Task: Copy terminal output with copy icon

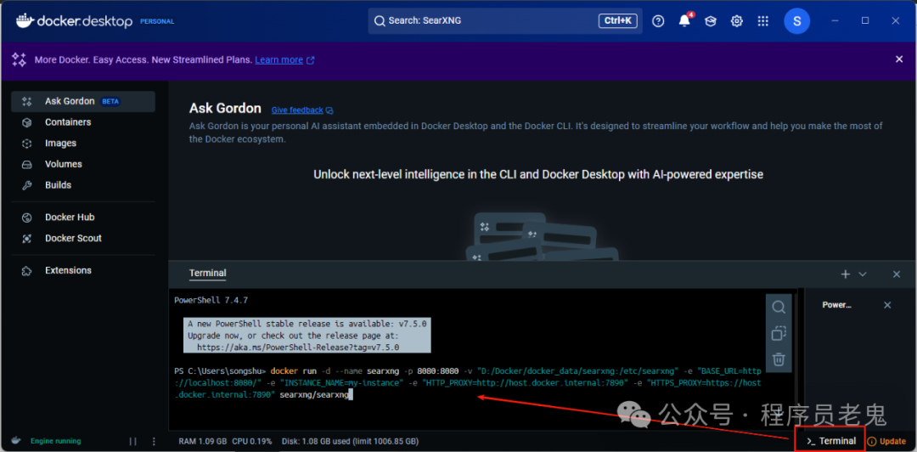Action: (779, 333)
